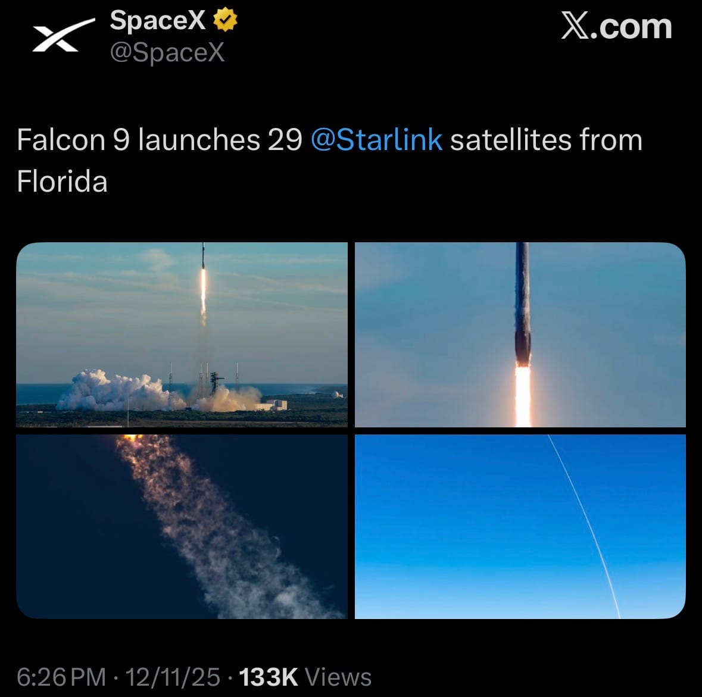The height and width of the screenshot is (697, 702).
Task: Click the SpaceX display name
Action: (158, 21)
